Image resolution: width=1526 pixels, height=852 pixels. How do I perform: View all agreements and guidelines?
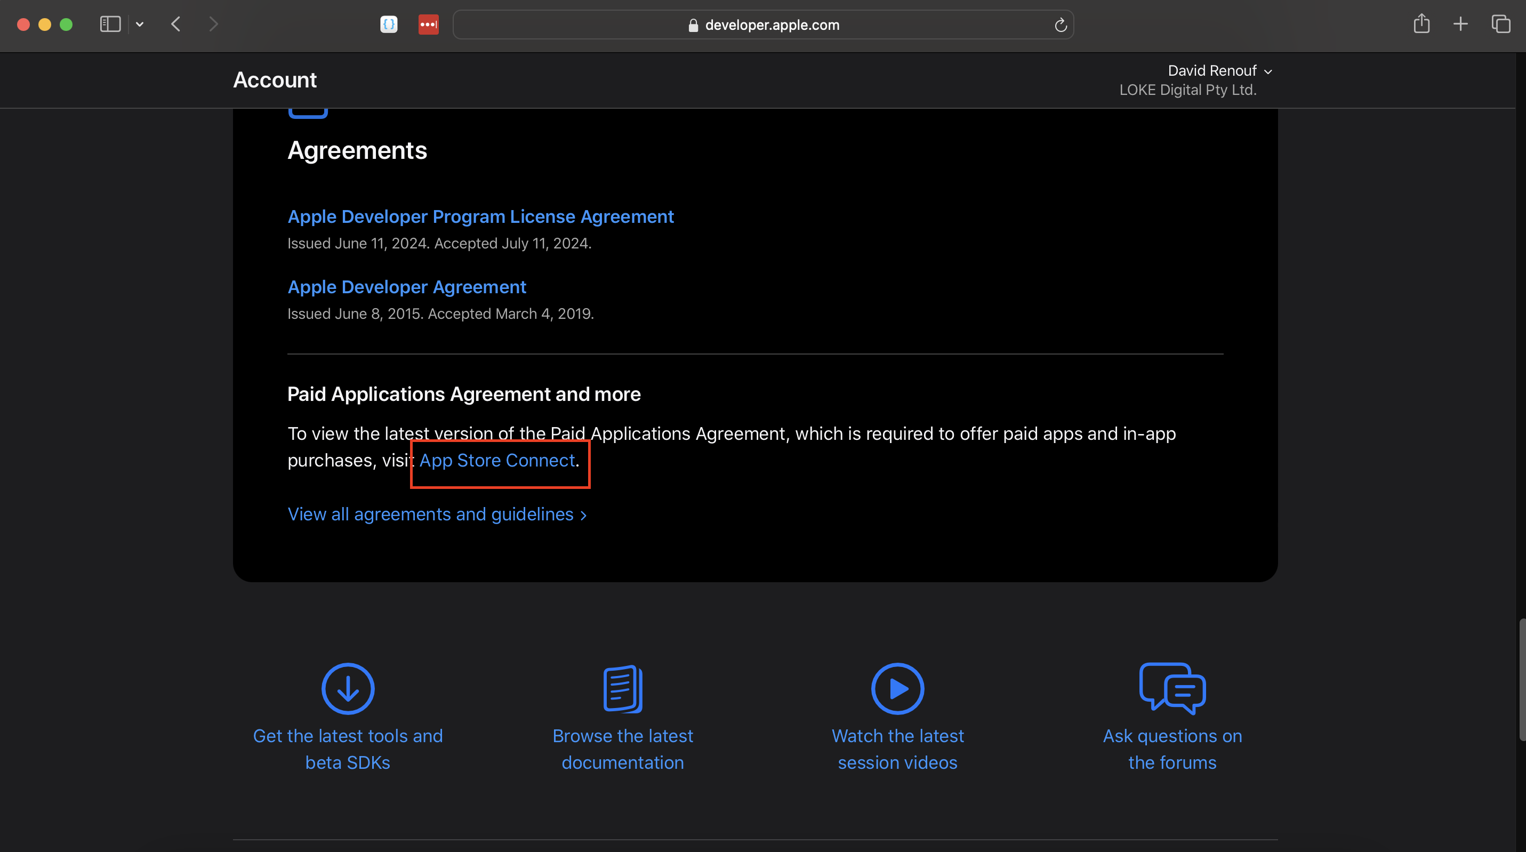pyautogui.click(x=437, y=515)
